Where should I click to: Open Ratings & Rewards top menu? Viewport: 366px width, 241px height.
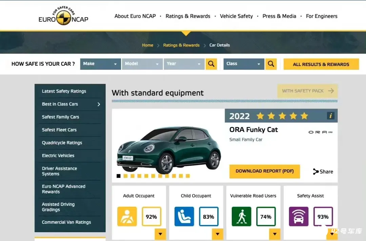pyautogui.click(x=188, y=16)
